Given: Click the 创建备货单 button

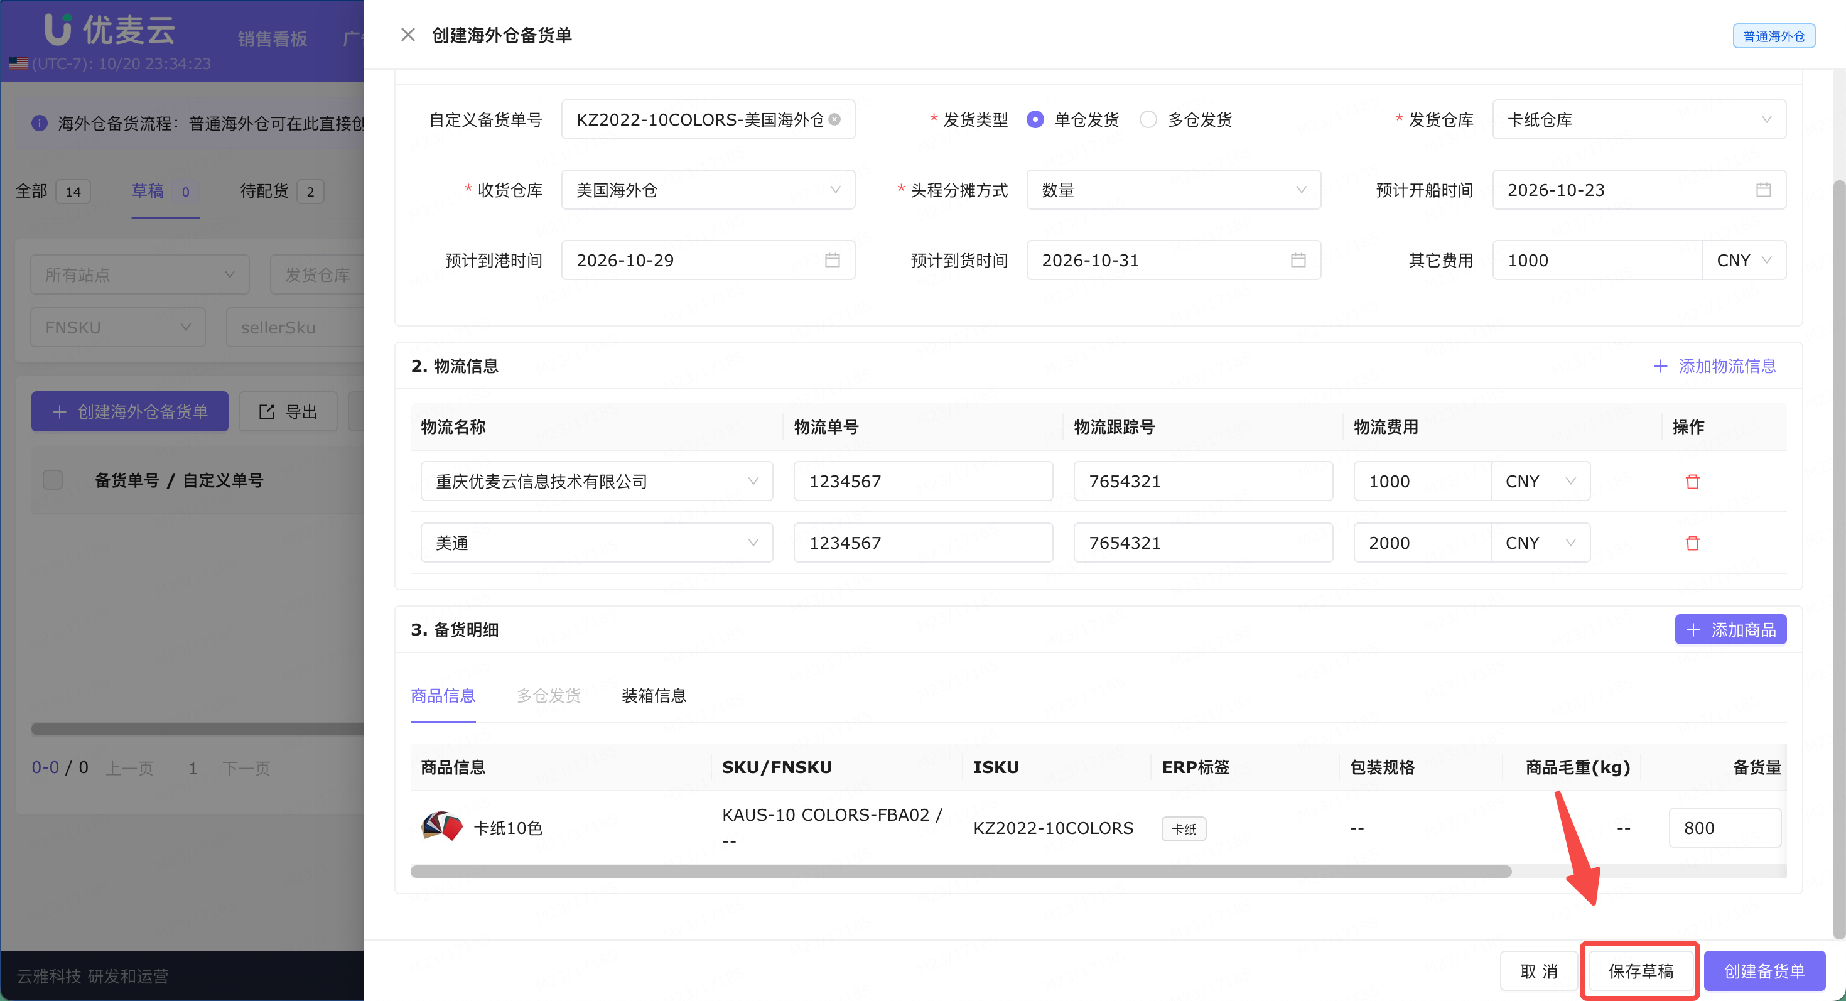Looking at the screenshot, I should (1764, 971).
